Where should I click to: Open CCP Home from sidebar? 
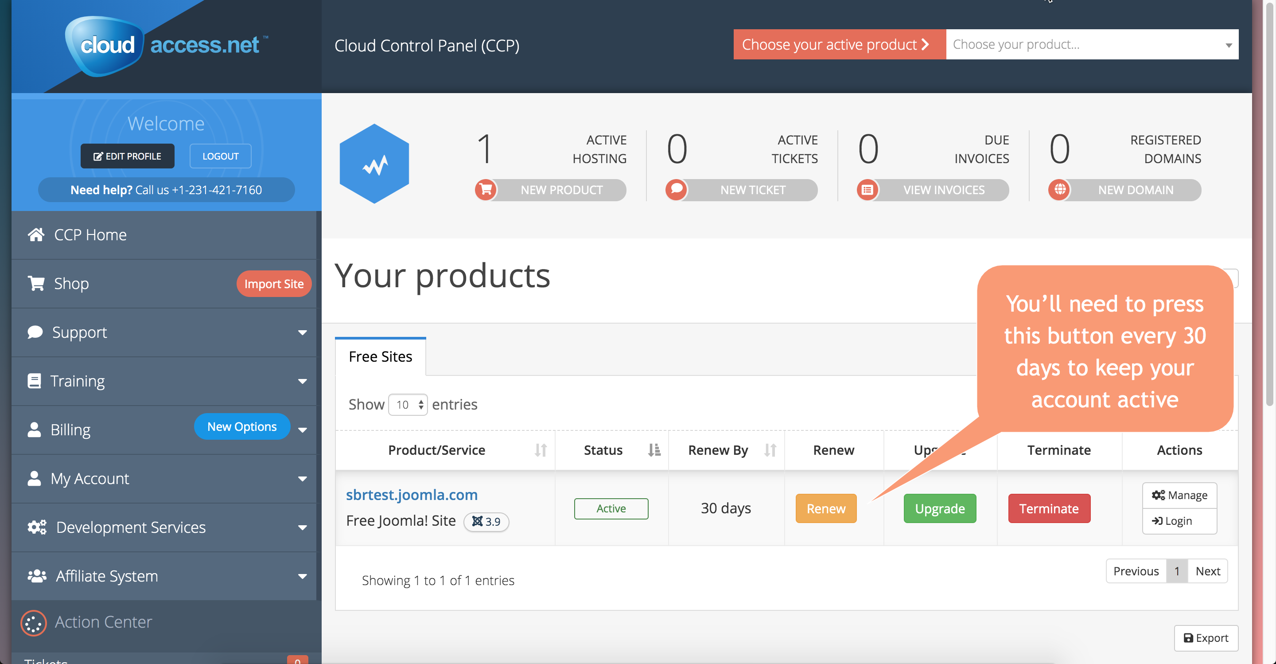point(164,235)
